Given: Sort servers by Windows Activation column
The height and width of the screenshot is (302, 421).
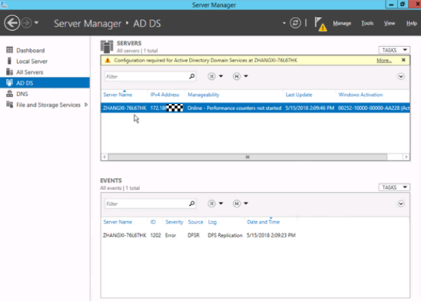Looking at the screenshot, I should [x=360, y=95].
